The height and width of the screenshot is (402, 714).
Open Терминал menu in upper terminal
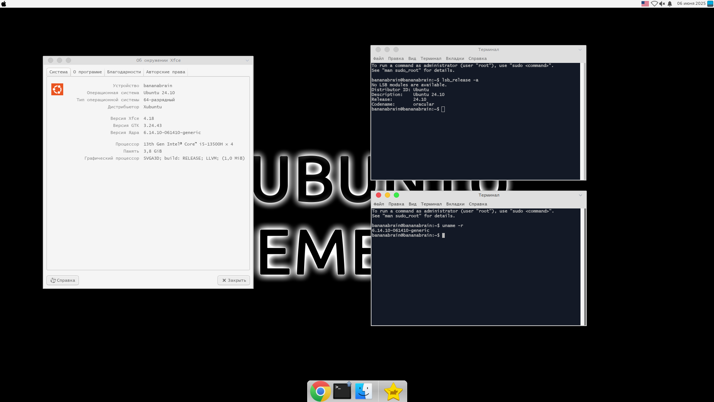[431, 58]
